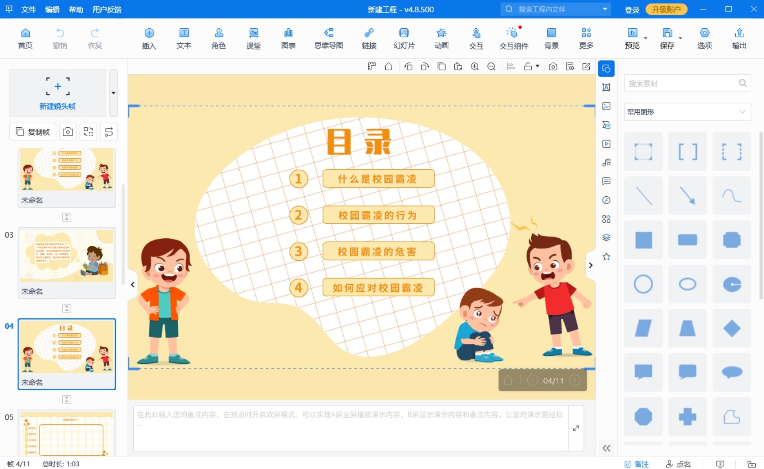The height and width of the screenshot is (469, 764).
Task: Go to next frame in 04/11 navigator
Action: [x=575, y=381]
